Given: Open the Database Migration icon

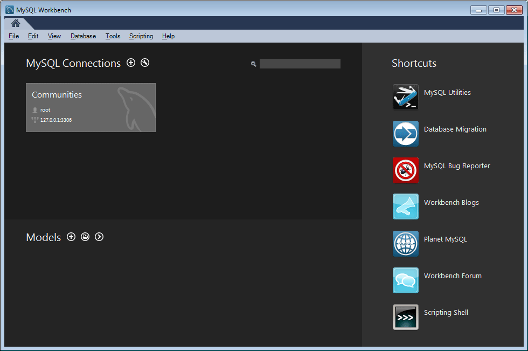Looking at the screenshot, I should pyautogui.click(x=405, y=134).
